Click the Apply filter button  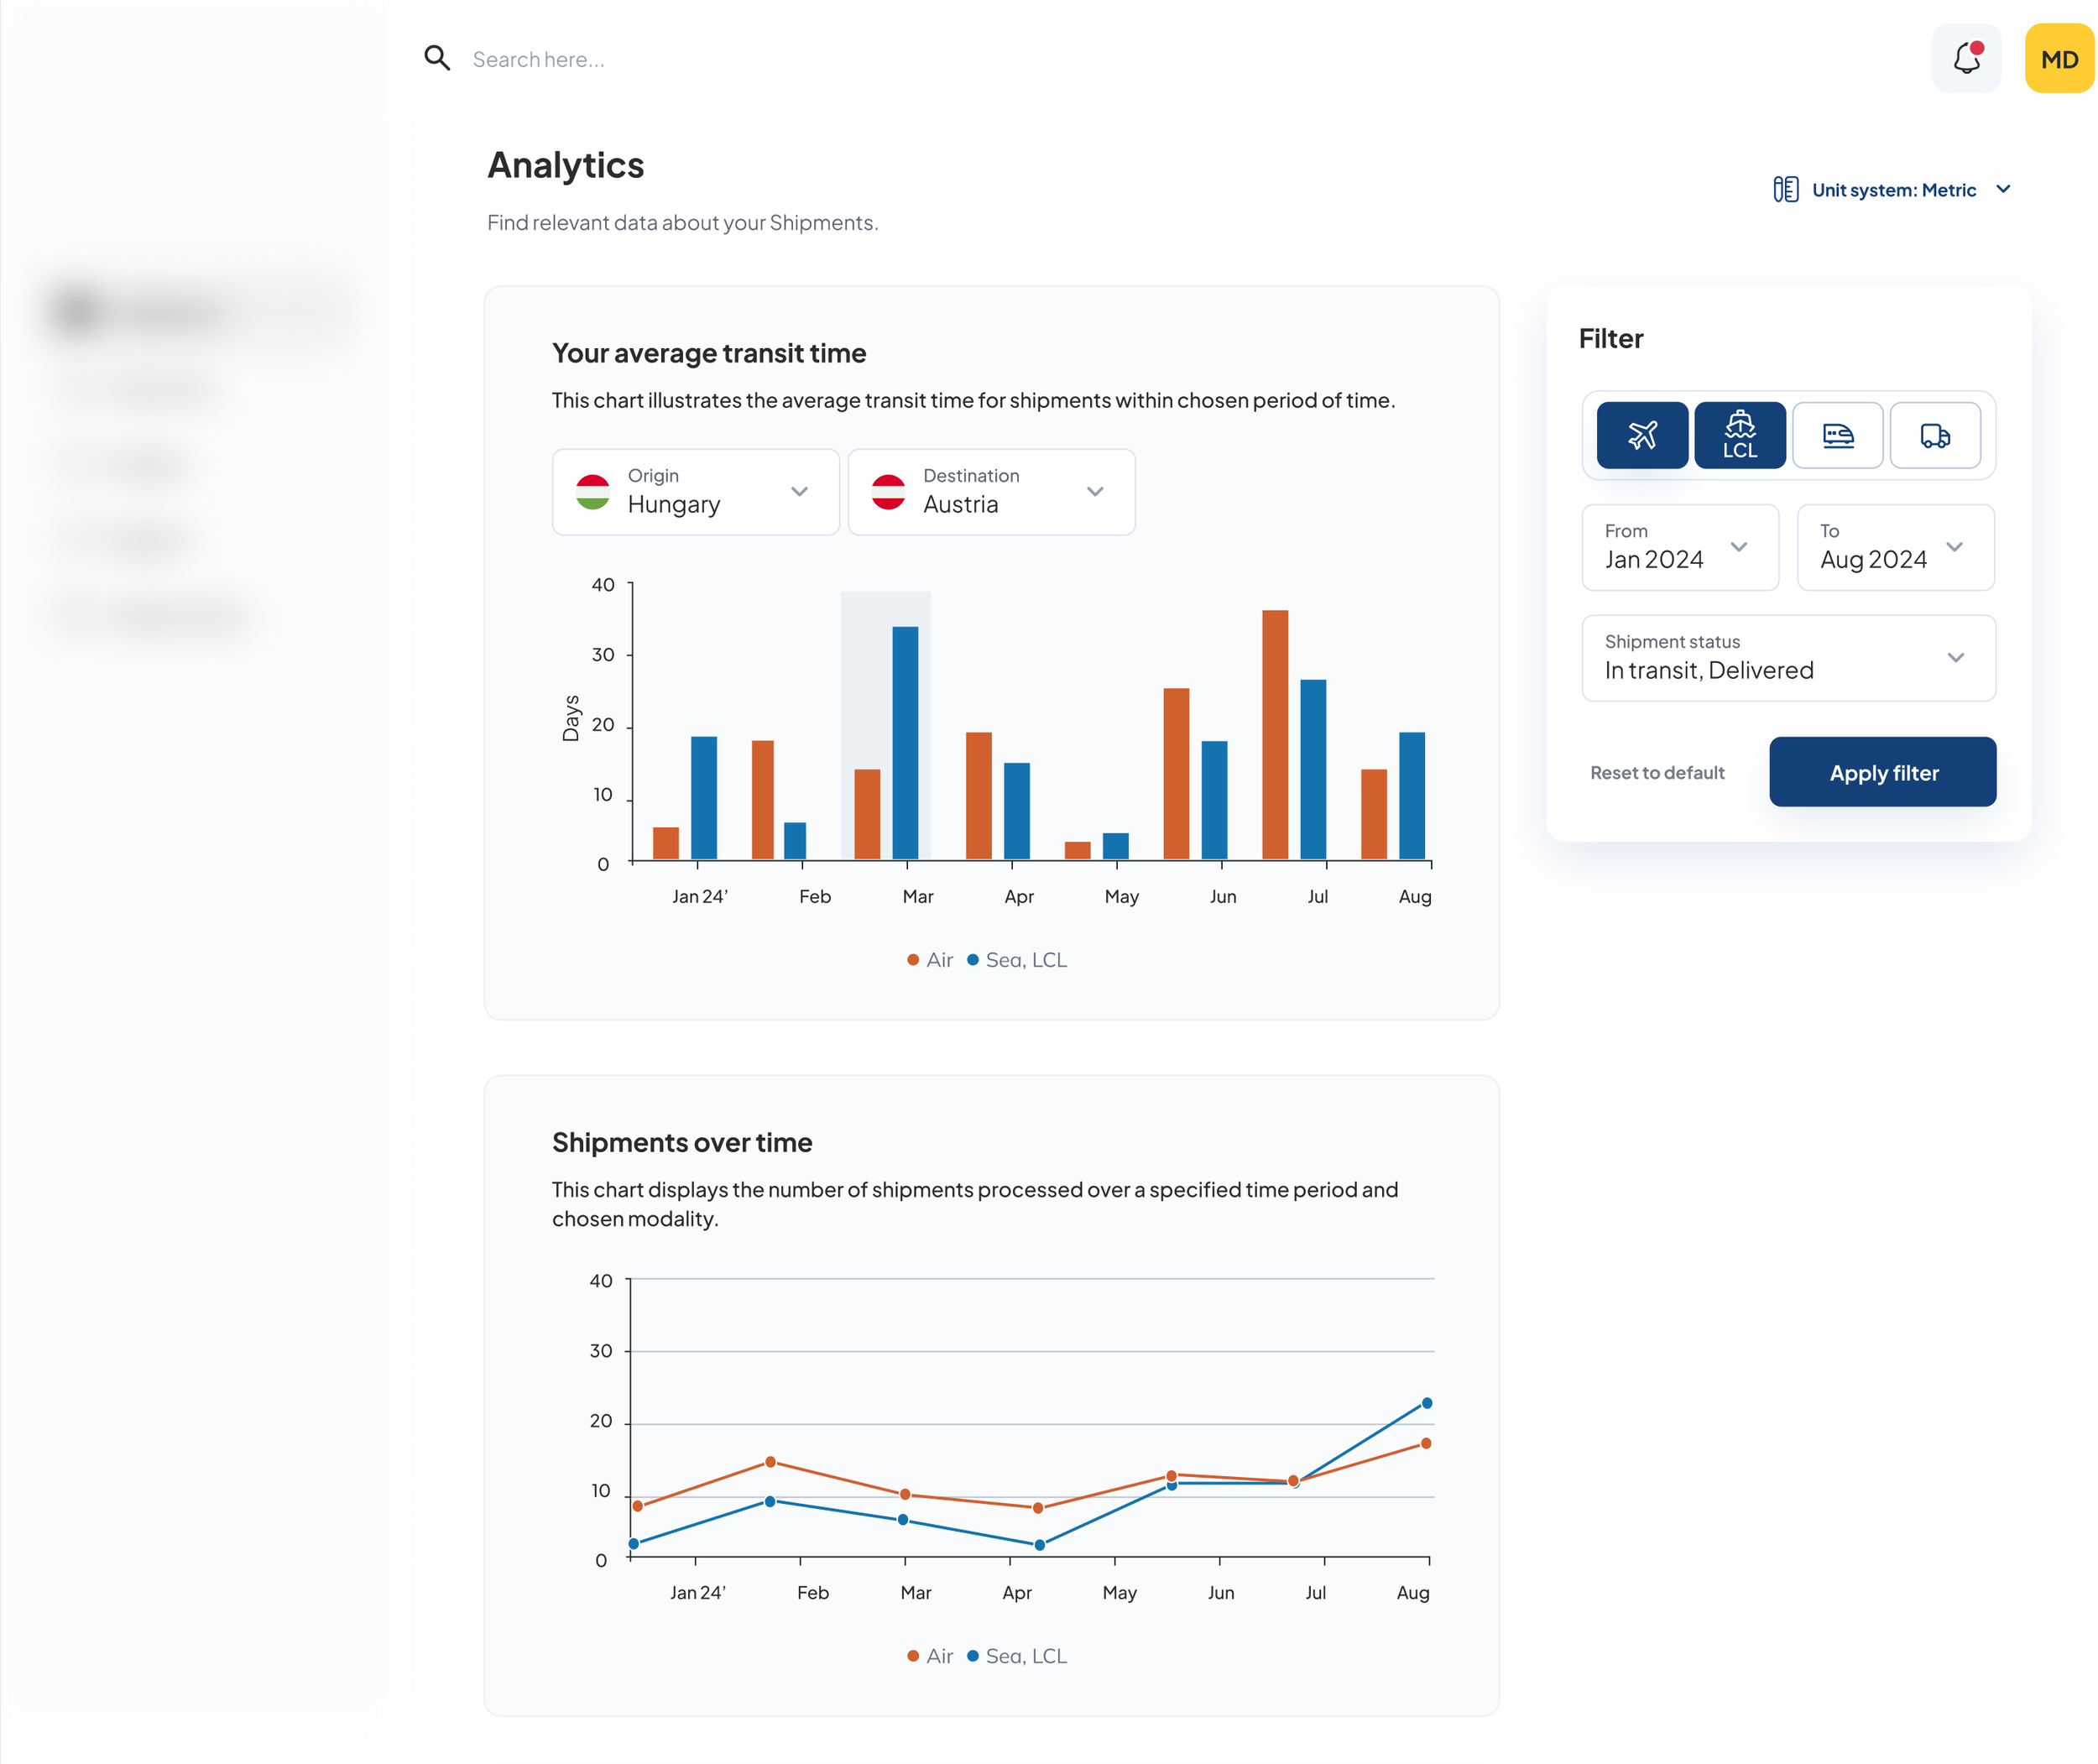1882,772
